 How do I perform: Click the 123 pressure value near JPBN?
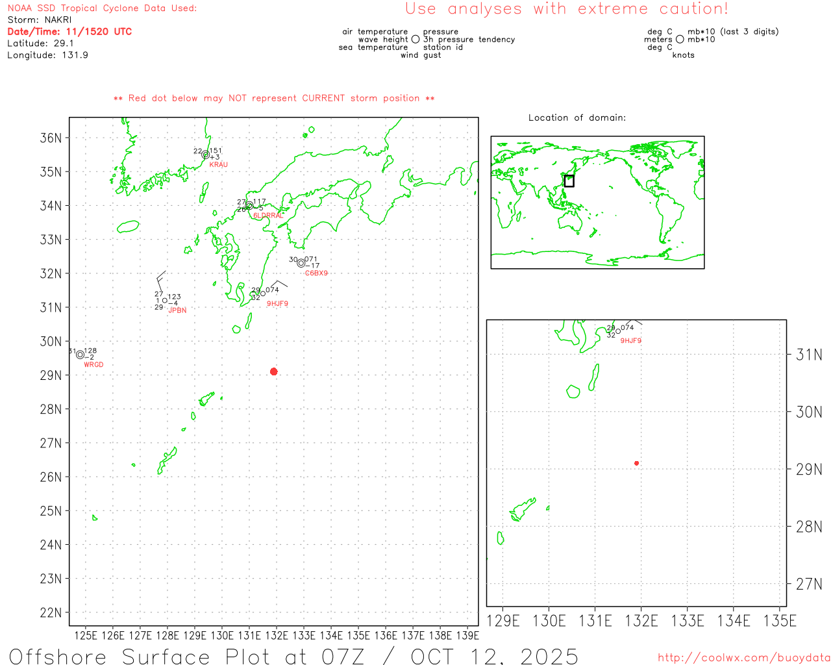click(175, 297)
